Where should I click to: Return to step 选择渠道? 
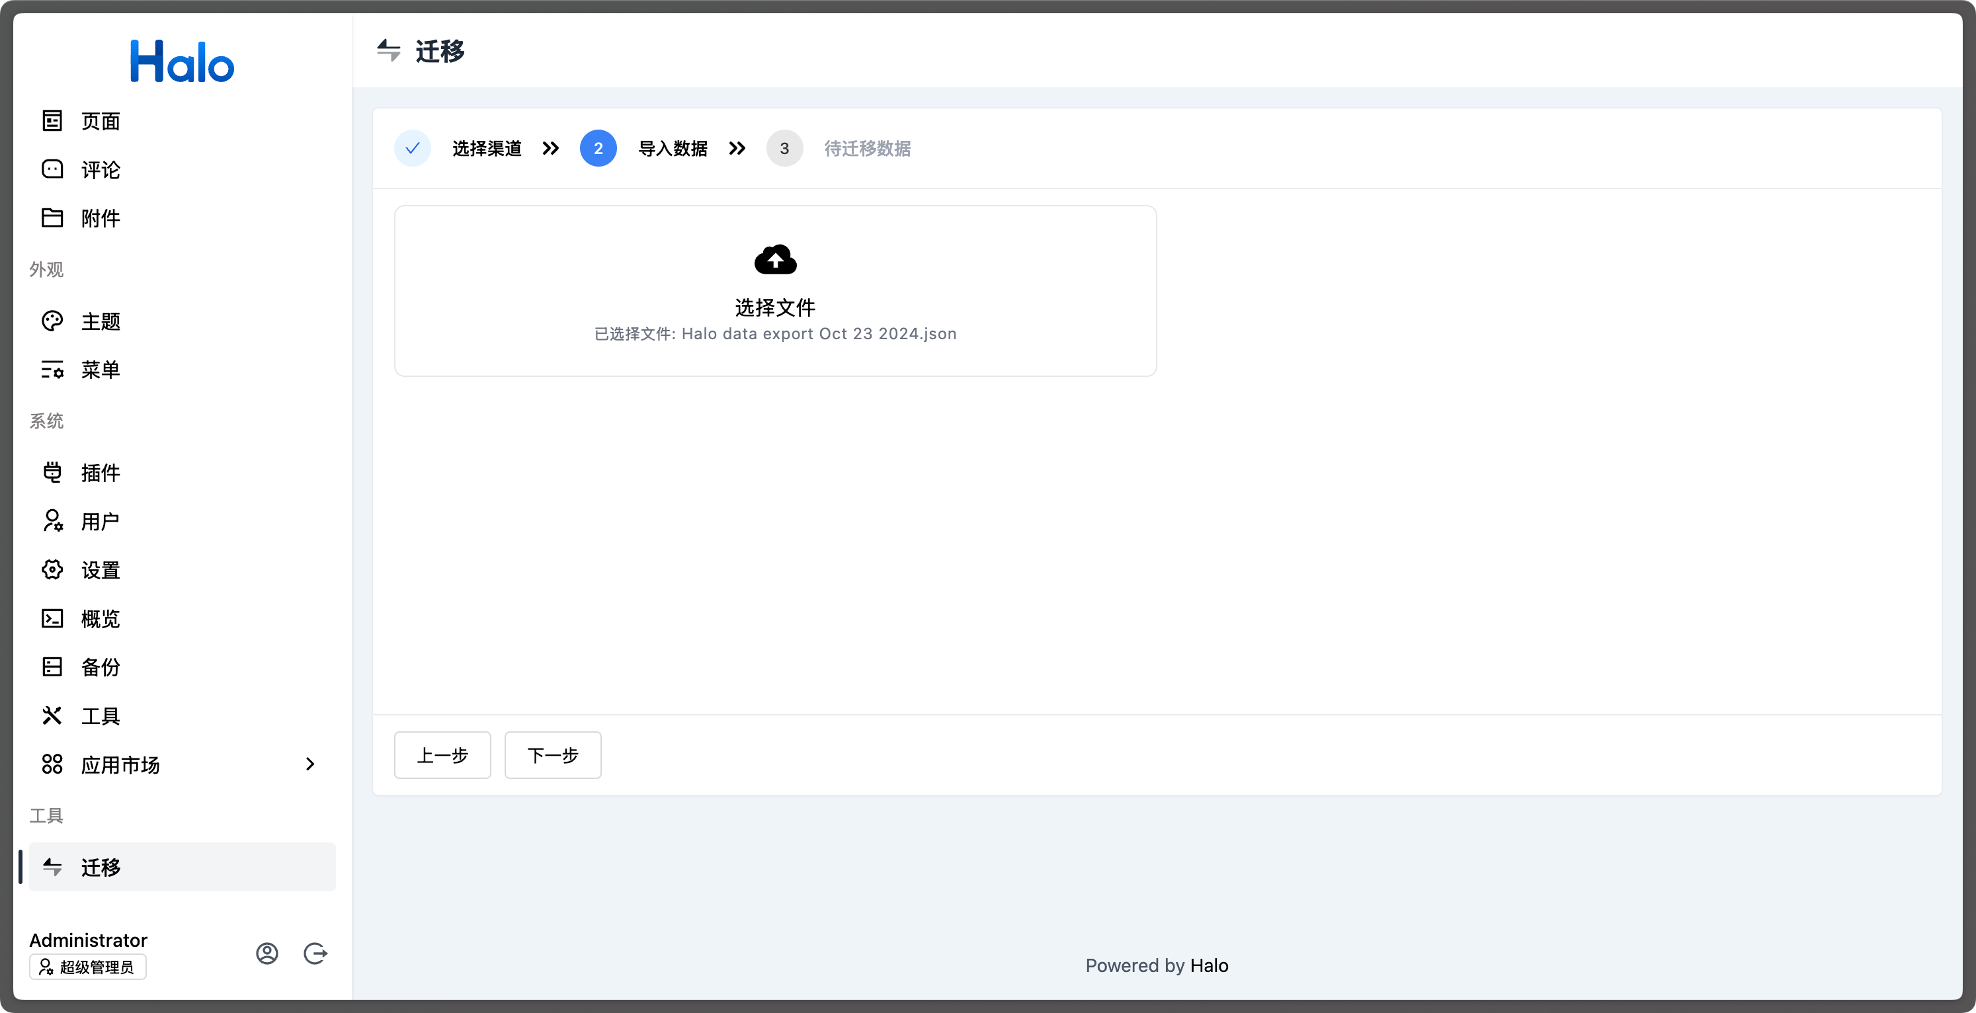(x=487, y=148)
